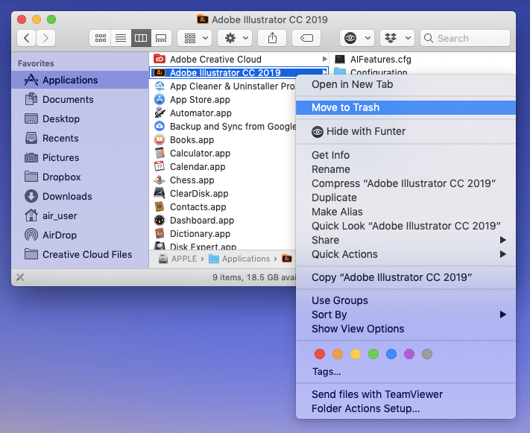
Task: Go back with the left arrow
Action: click(27, 38)
